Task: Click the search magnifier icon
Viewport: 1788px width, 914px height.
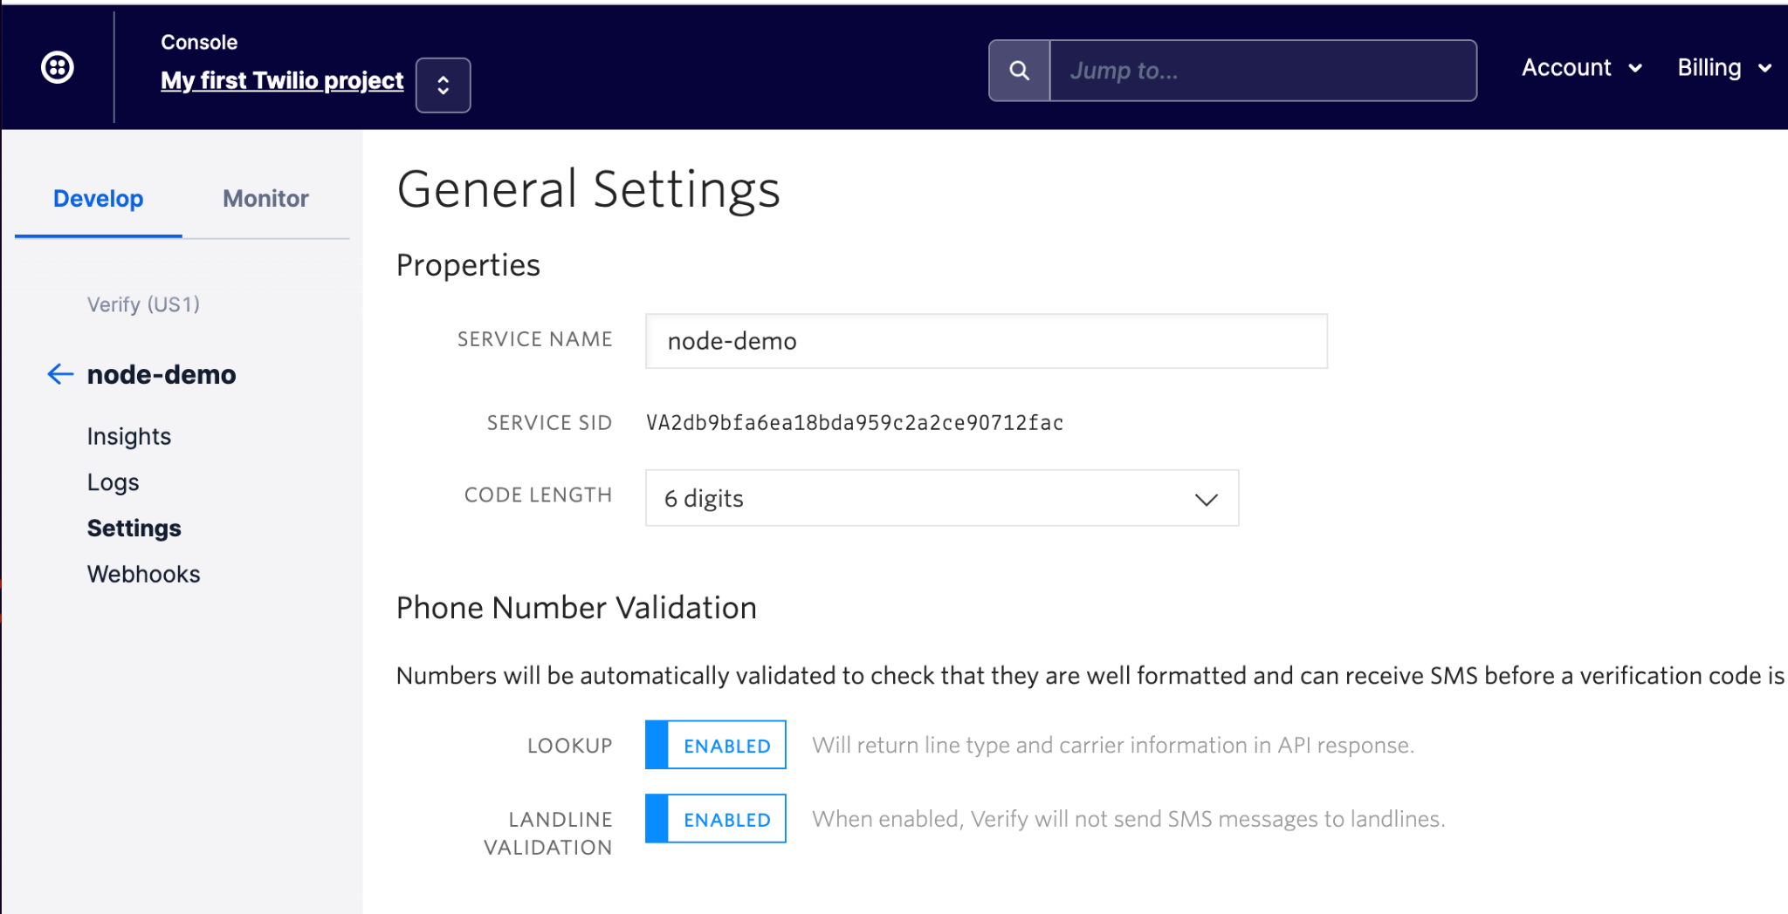Action: (x=1018, y=70)
